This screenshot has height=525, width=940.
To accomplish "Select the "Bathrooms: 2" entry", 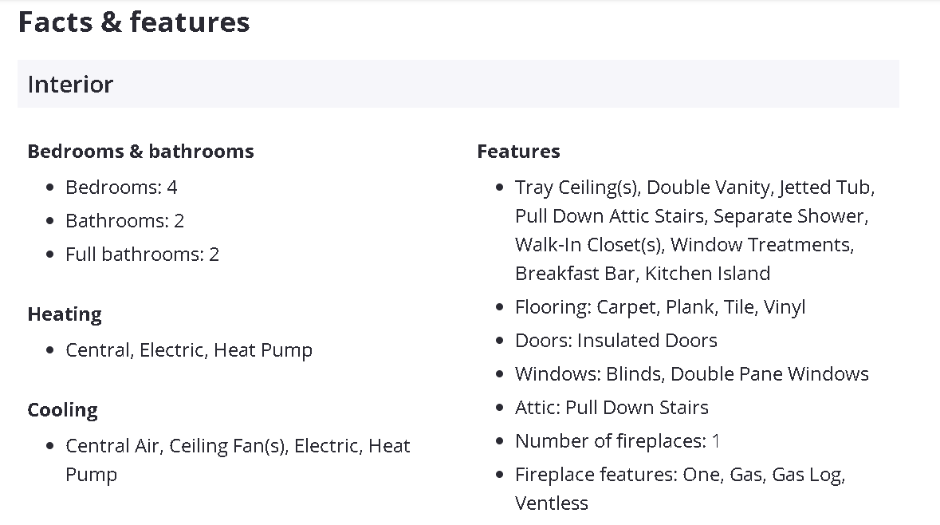I will (x=124, y=221).
